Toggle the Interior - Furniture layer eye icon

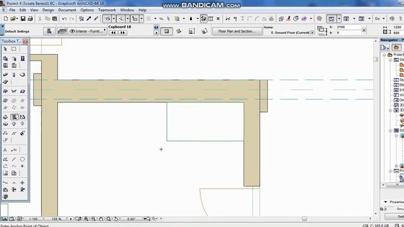pyautogui.click(x=73, y=31)
